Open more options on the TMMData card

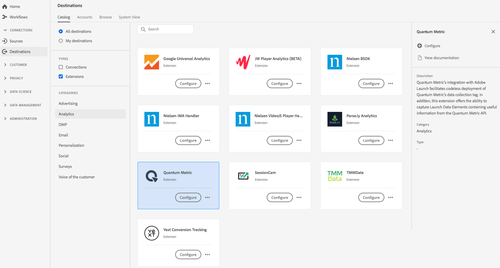390,197
